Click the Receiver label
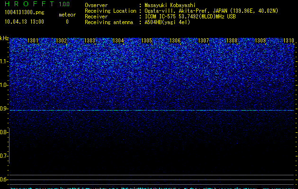Image resolution: width=298 pixels, height=189 pixels. (x=96, y=17)
